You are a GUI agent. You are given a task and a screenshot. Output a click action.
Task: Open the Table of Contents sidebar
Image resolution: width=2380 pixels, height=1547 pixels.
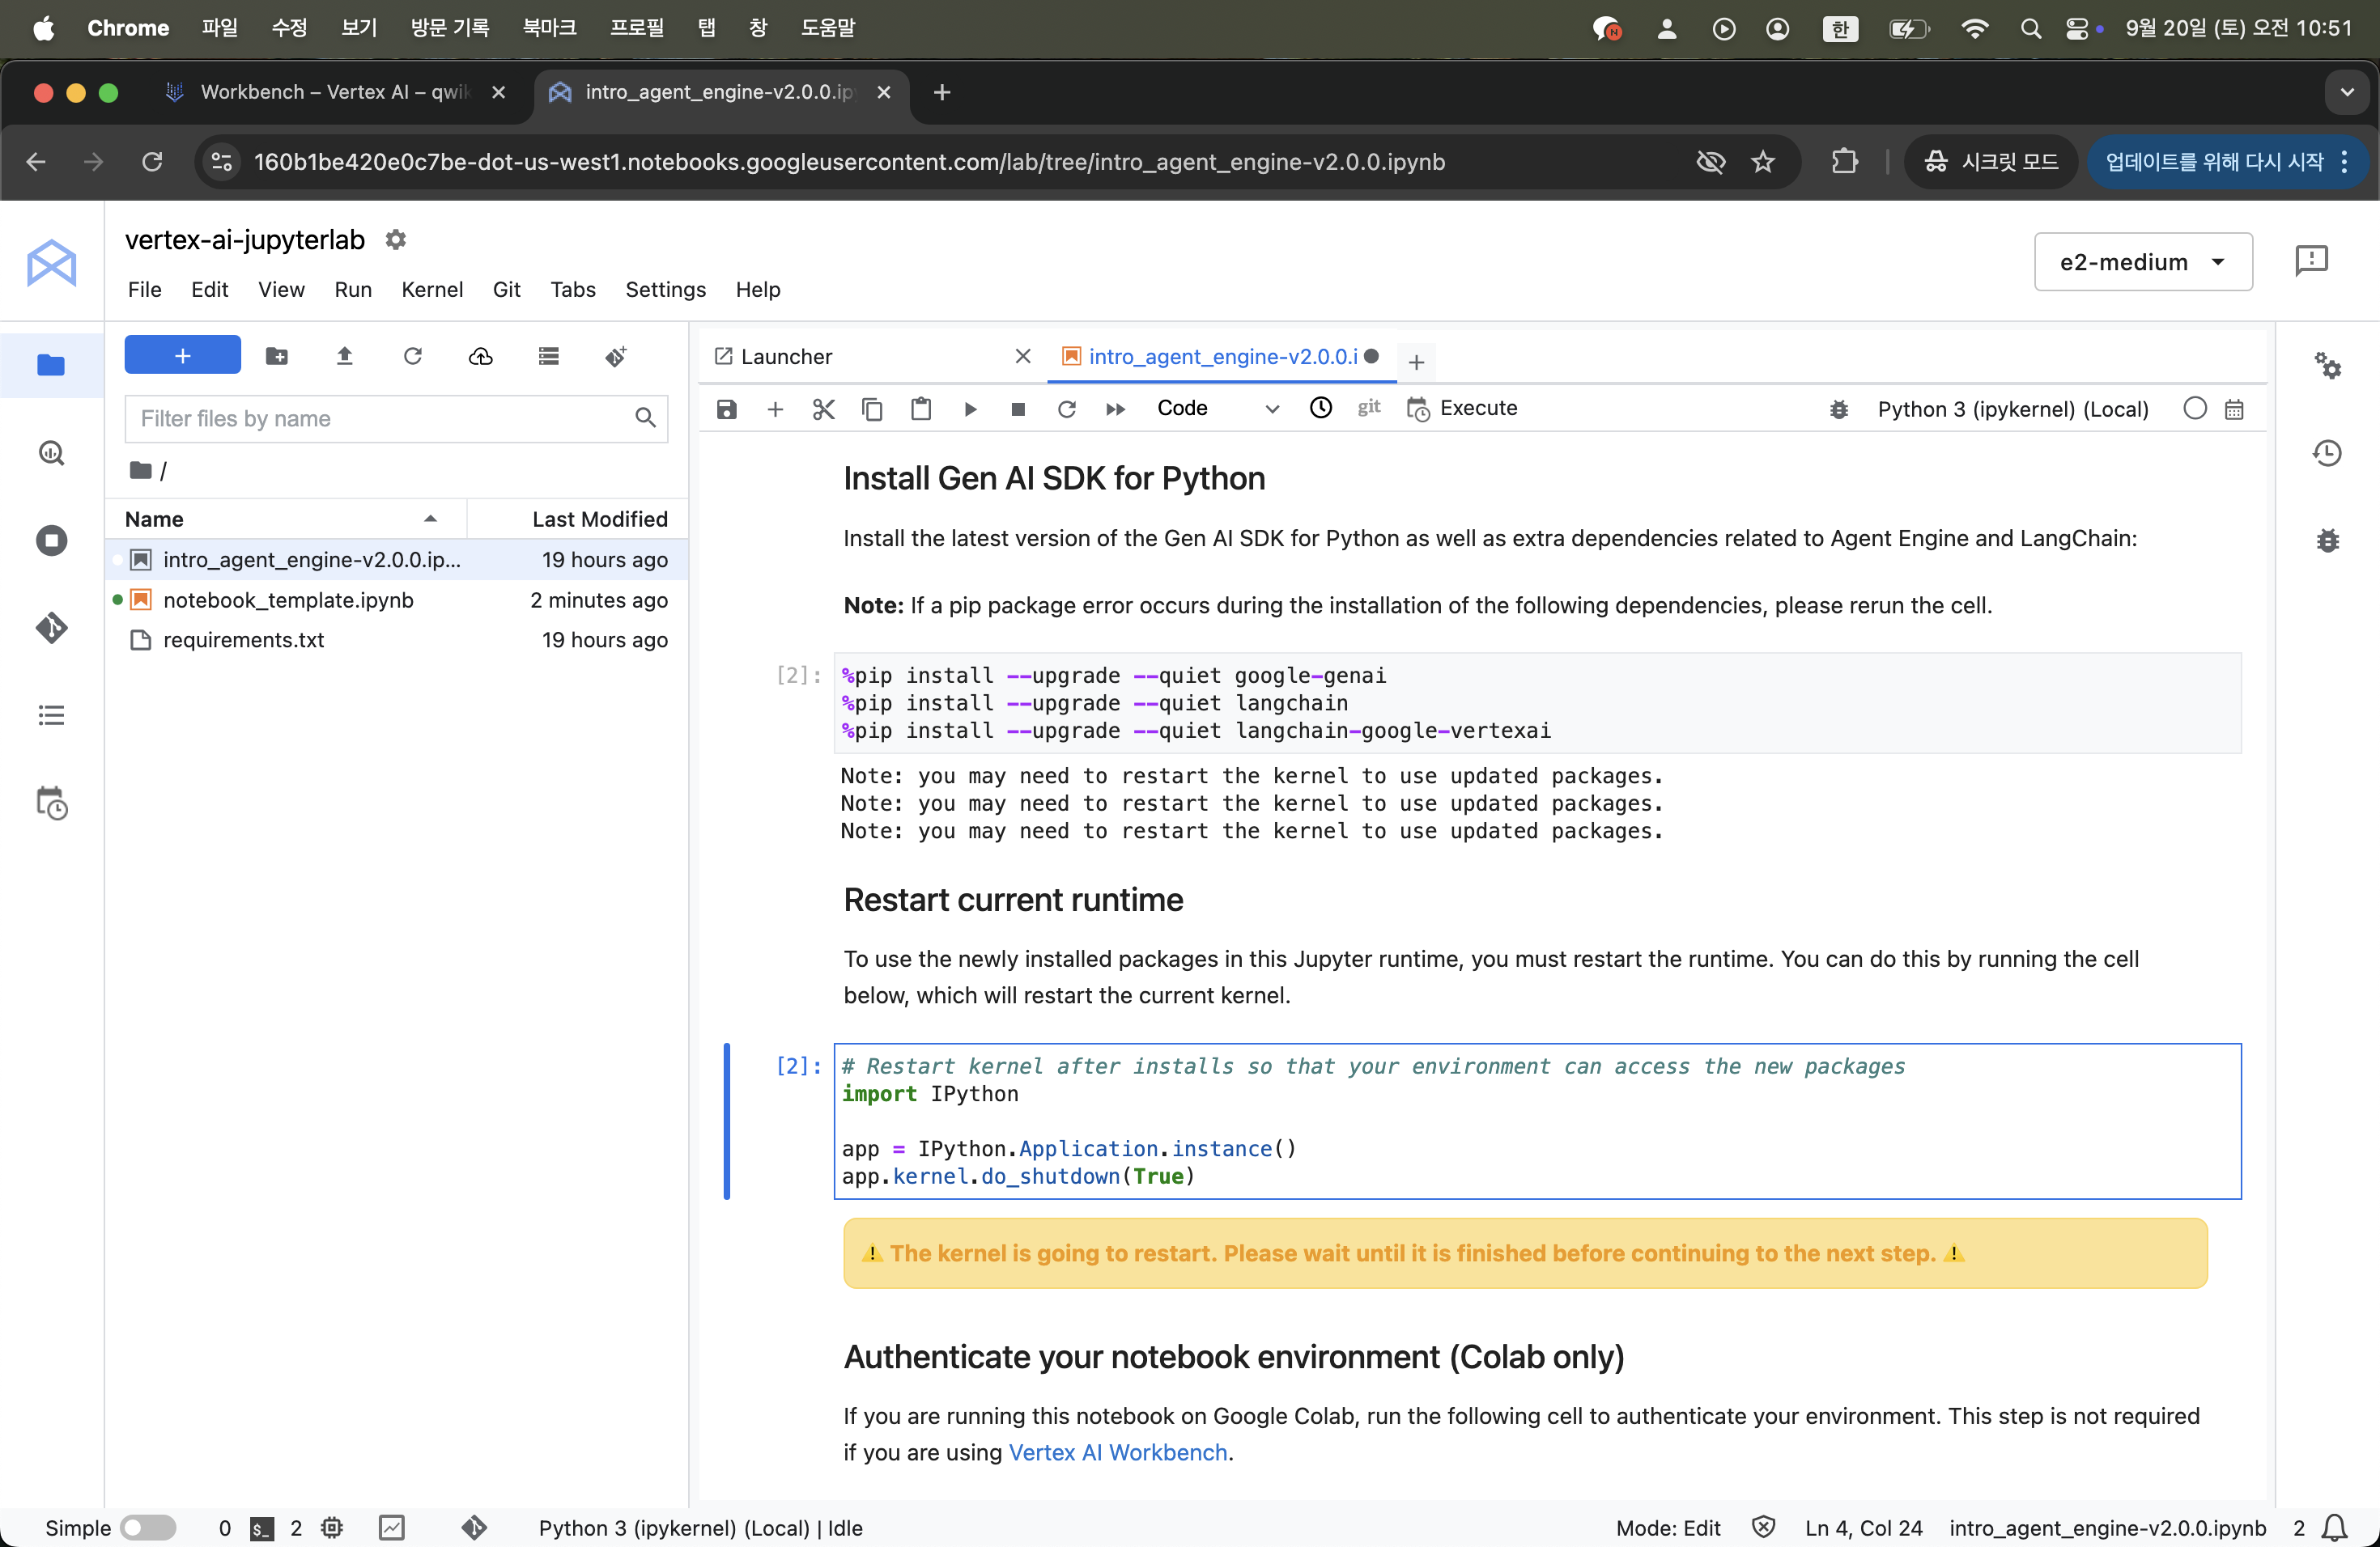[x=51, y=715]
